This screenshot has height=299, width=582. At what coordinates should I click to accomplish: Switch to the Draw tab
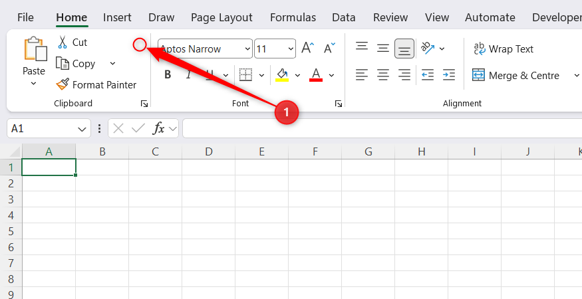tap(162, 17)
